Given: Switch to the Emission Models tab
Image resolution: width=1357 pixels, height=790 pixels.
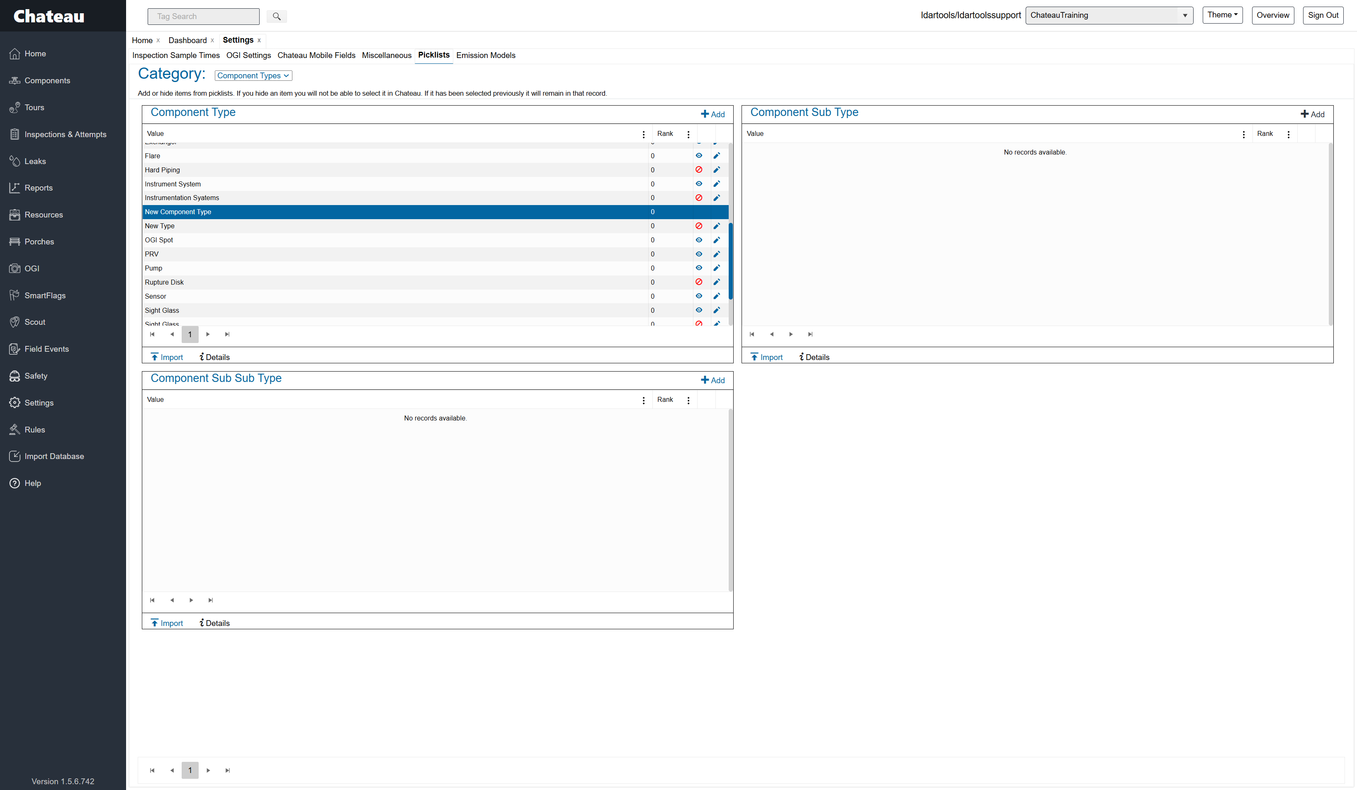Looking at the screenshot, I should coord(485,56).
